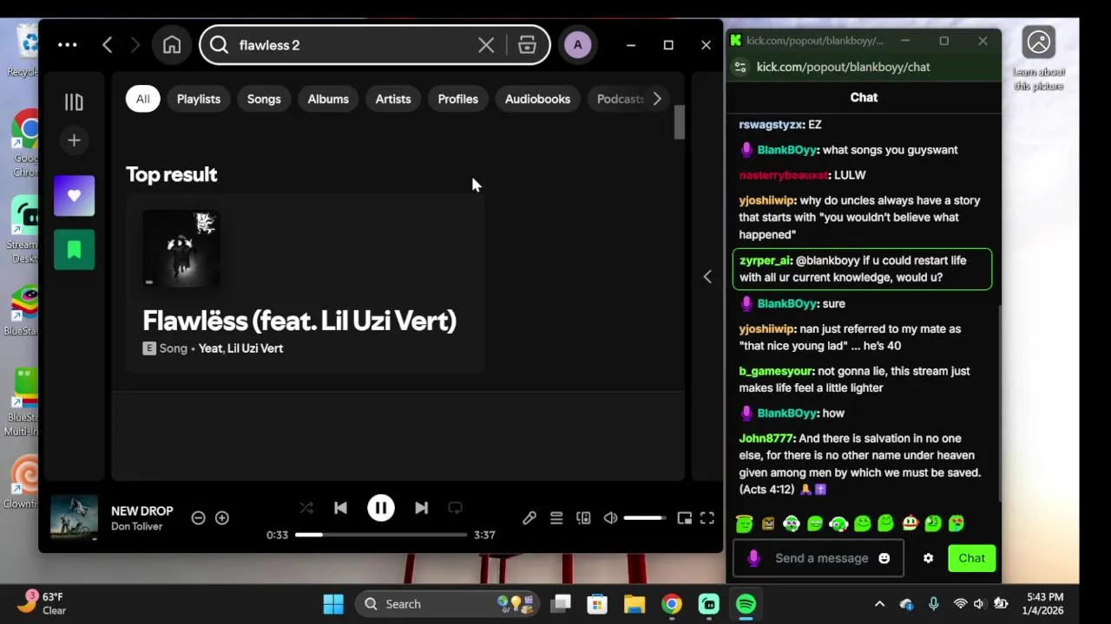Open user zyrper_ai in chat
This screenshot has height=624, width=1111.
765,260
